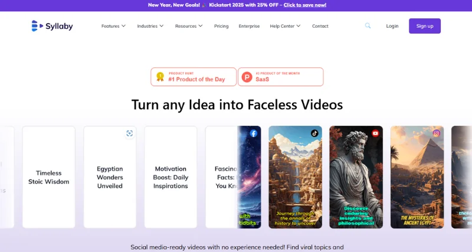Open the #3 Product of the Month SaaS badge
Image resolution: width=472 pixels, height=252 pixels.
pos(281,77)
